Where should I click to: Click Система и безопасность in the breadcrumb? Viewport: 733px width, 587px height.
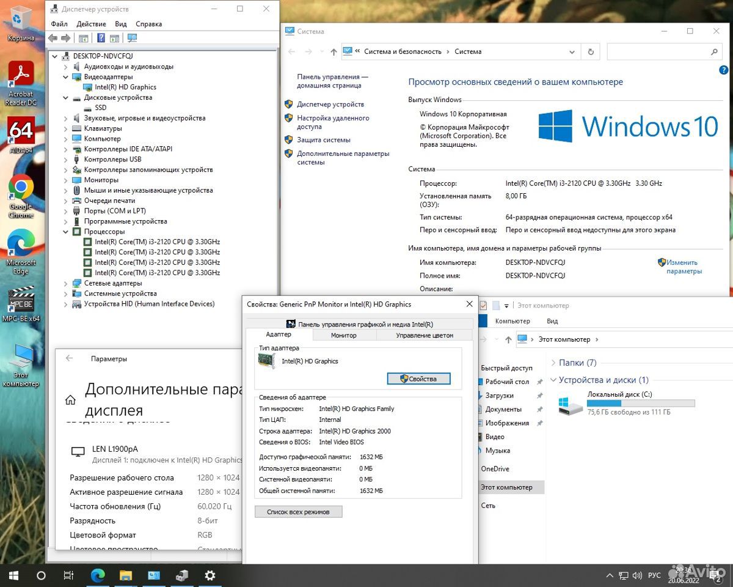pos(403,51)
